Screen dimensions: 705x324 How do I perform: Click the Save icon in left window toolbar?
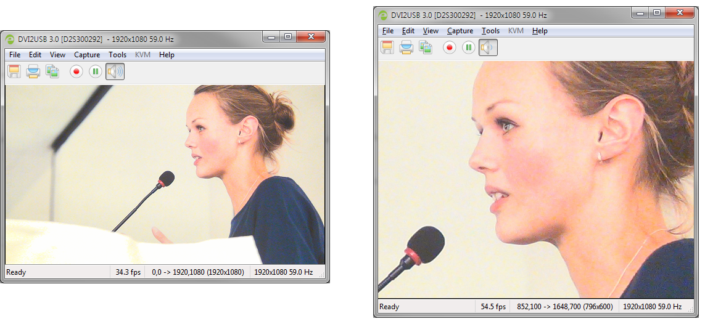click(14, 71)
